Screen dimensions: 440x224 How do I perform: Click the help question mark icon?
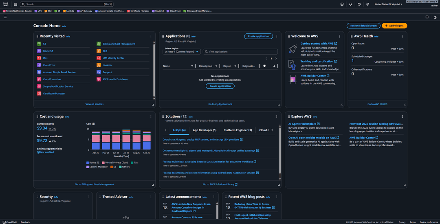pyautogui.click(x=359, y=4)
